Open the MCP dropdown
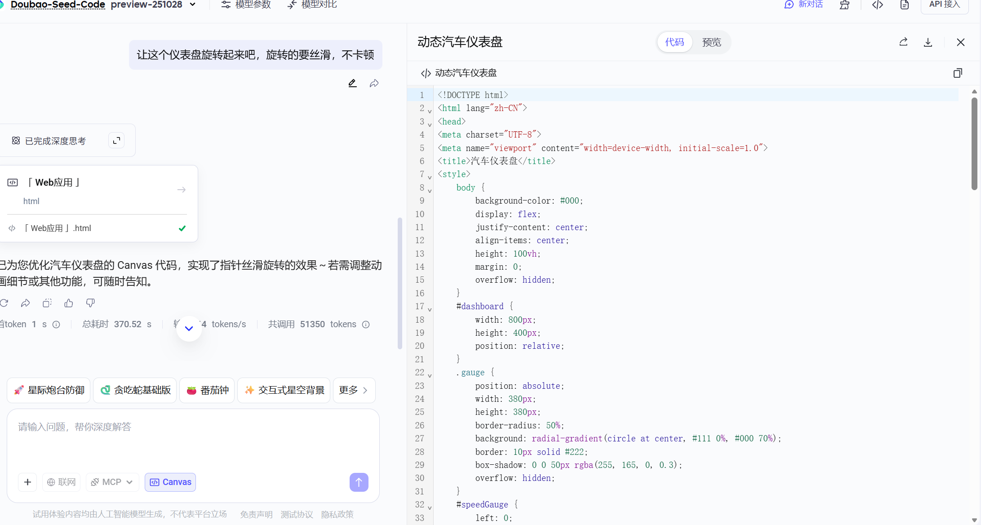981x525 pixels. [112, 482]
